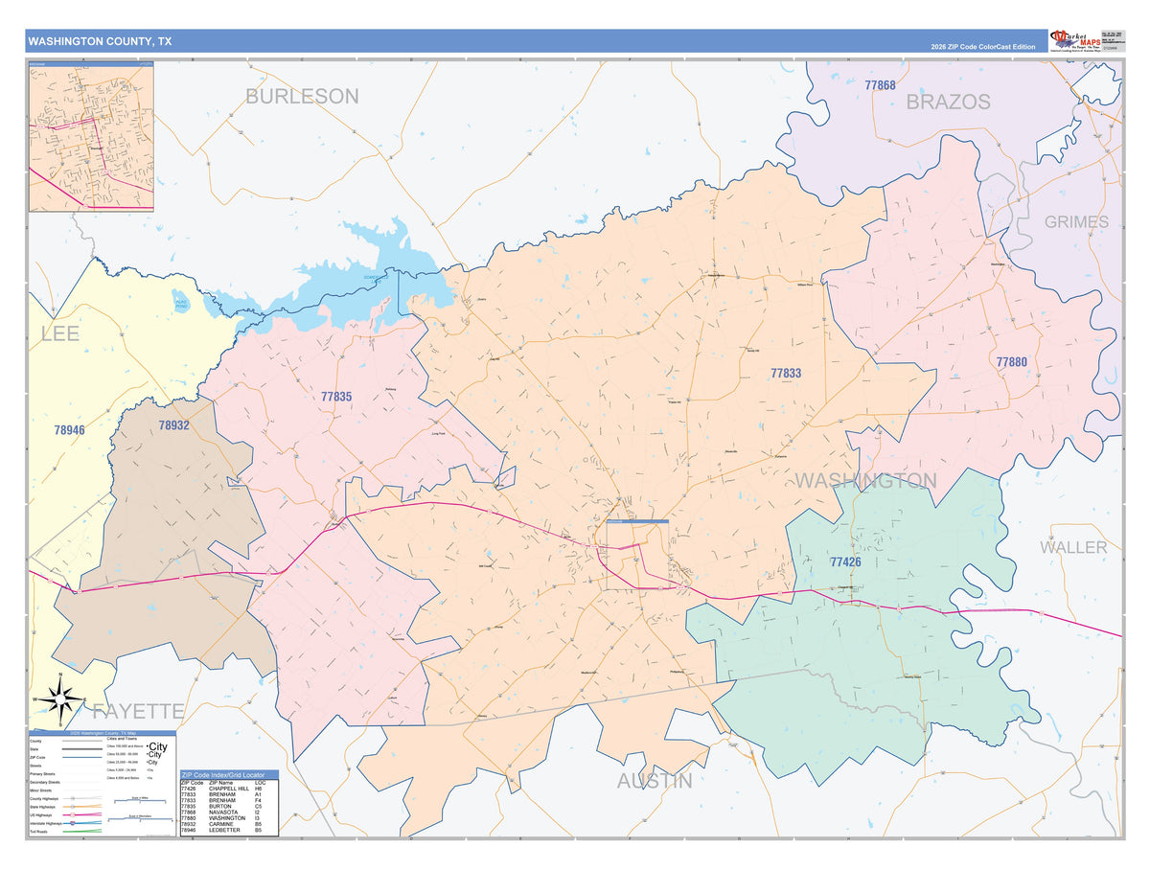
Task: Select the CARMINE row in index table
Action: (229, 824)
